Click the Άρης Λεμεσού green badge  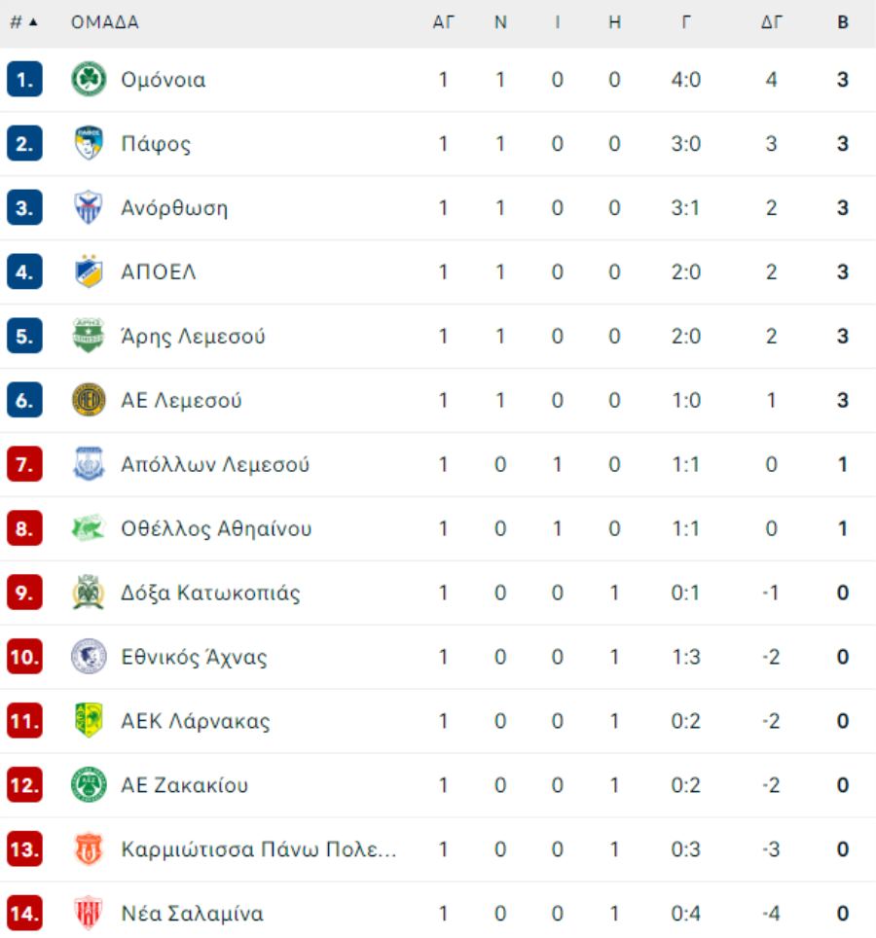coord(89,335)
